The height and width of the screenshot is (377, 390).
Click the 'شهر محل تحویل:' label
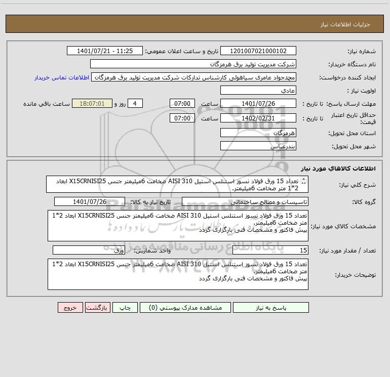[354, 146]
